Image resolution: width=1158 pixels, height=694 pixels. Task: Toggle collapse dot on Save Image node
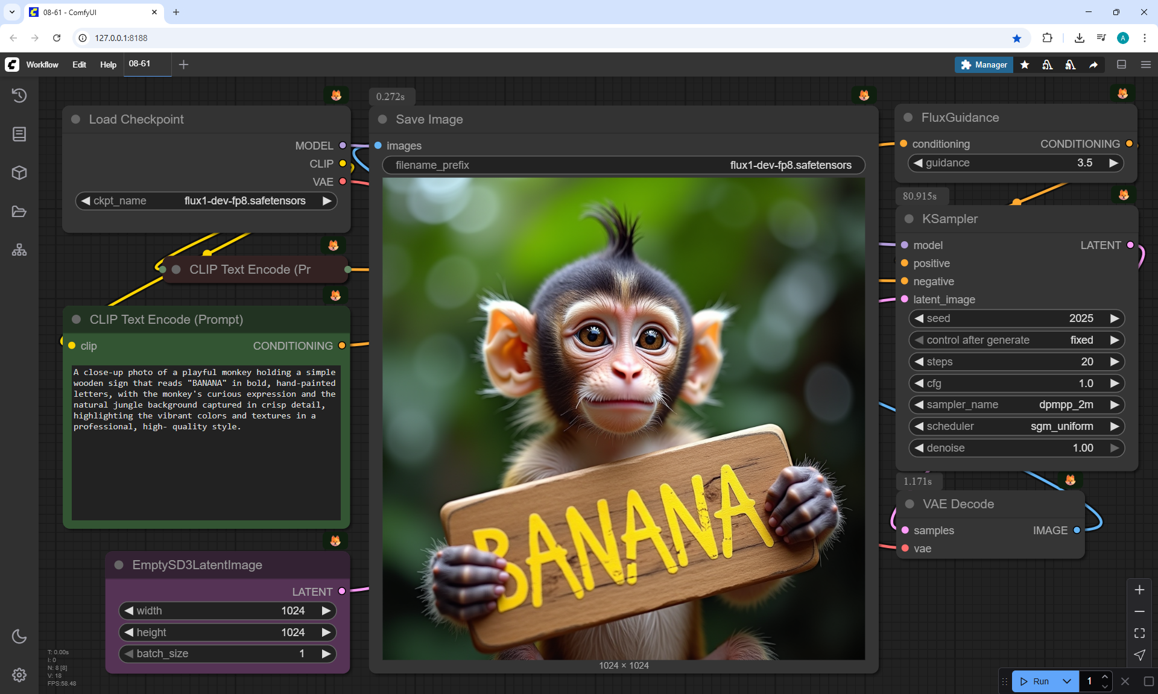point(382,119)
